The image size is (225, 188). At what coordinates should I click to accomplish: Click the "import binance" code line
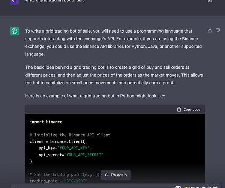(x=46, y=122)
